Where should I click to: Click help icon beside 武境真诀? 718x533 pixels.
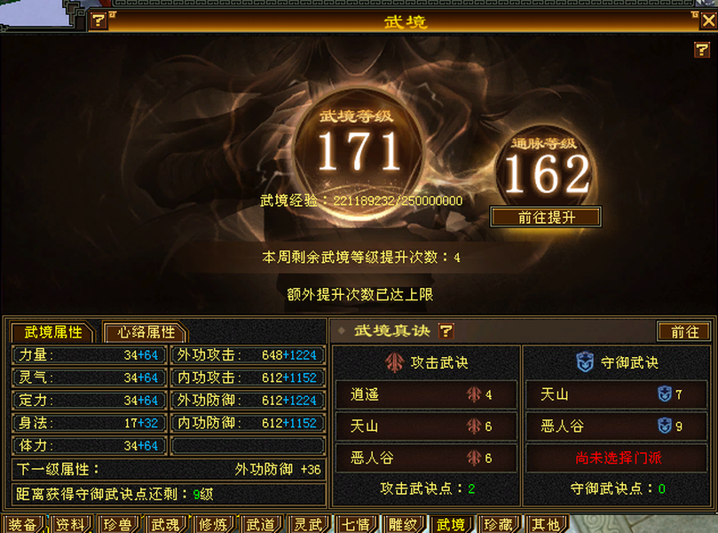(446, 330)
